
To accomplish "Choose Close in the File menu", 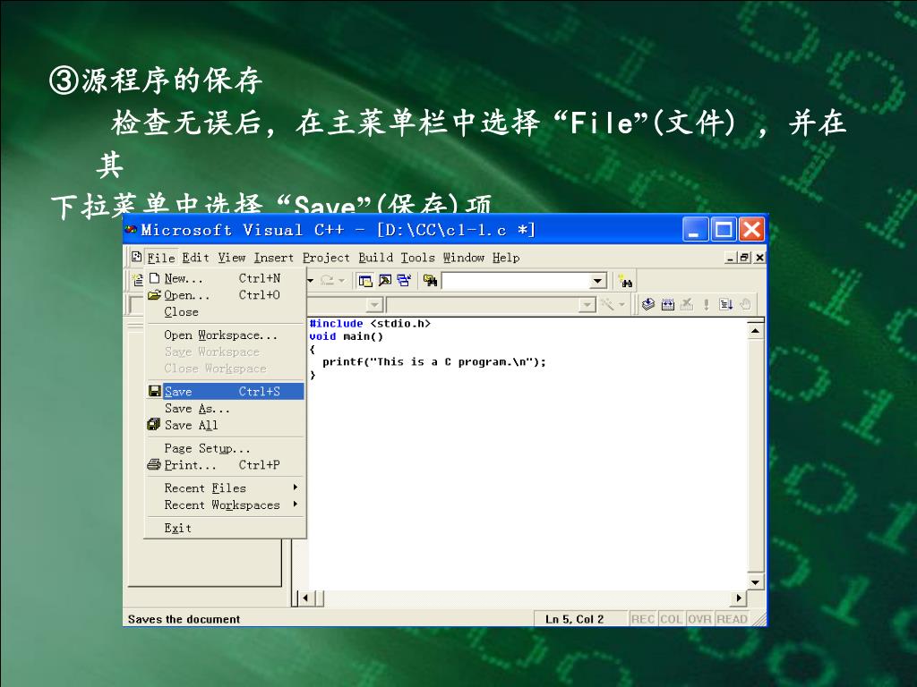I will click(x=225, y=311).
